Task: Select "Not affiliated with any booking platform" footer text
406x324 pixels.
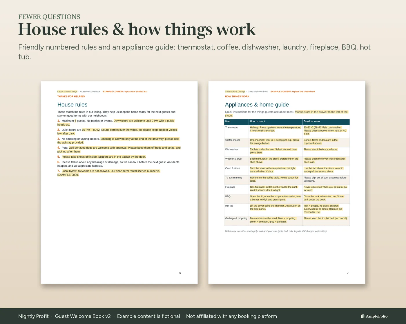Action: [x=231, y=316]
